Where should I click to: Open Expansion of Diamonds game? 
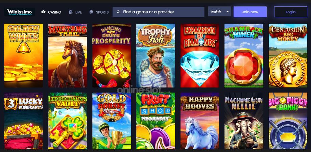200,55
